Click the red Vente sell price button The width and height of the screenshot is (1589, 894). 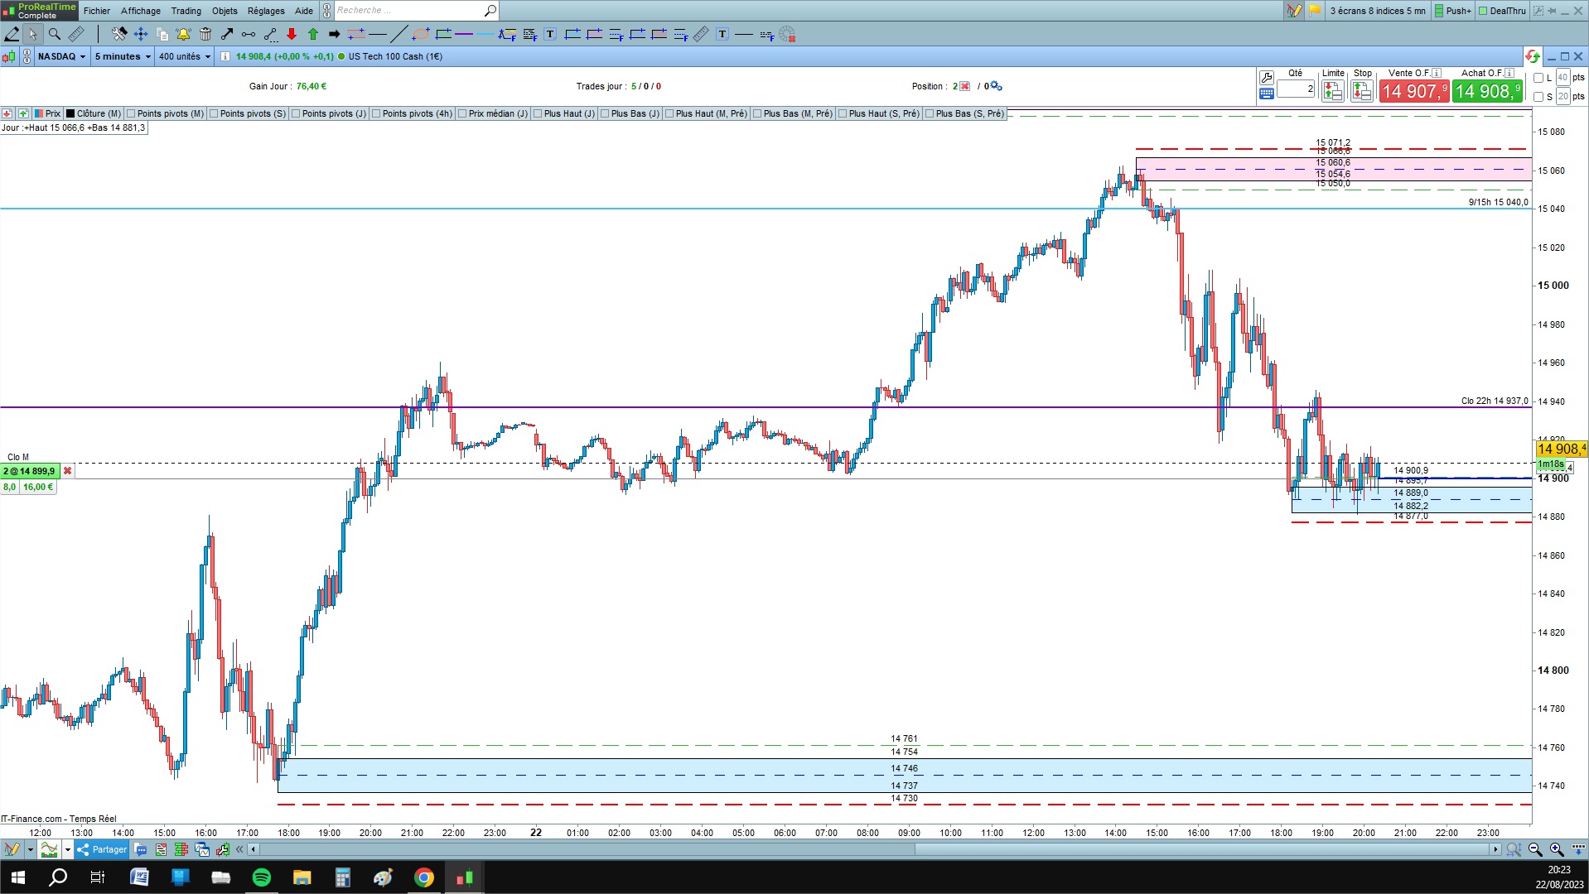click(1414, 91)
